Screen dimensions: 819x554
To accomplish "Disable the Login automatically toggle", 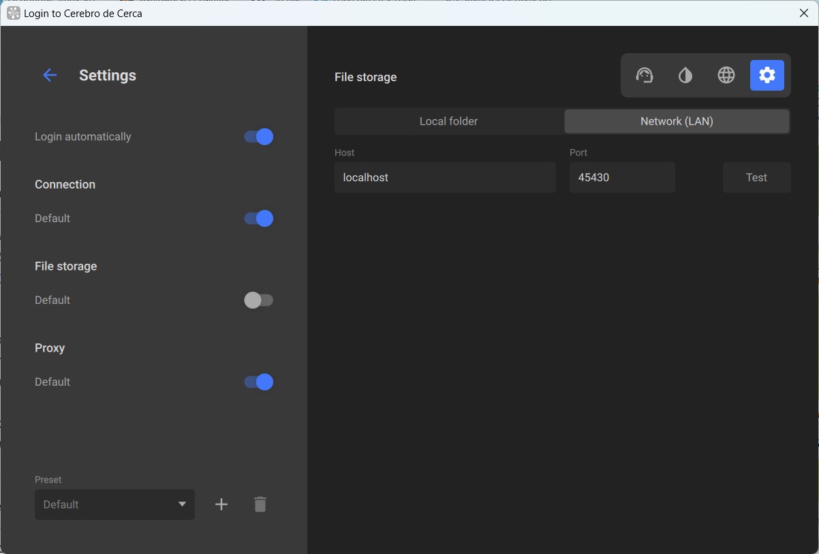I will (x=259, y=136).
